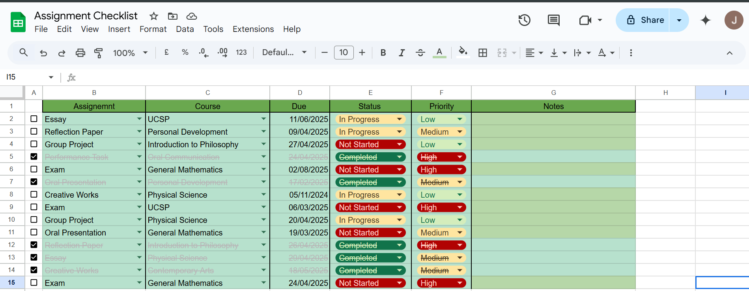
Task: Star the Assignment Checklist document
Action: point(154,16)
